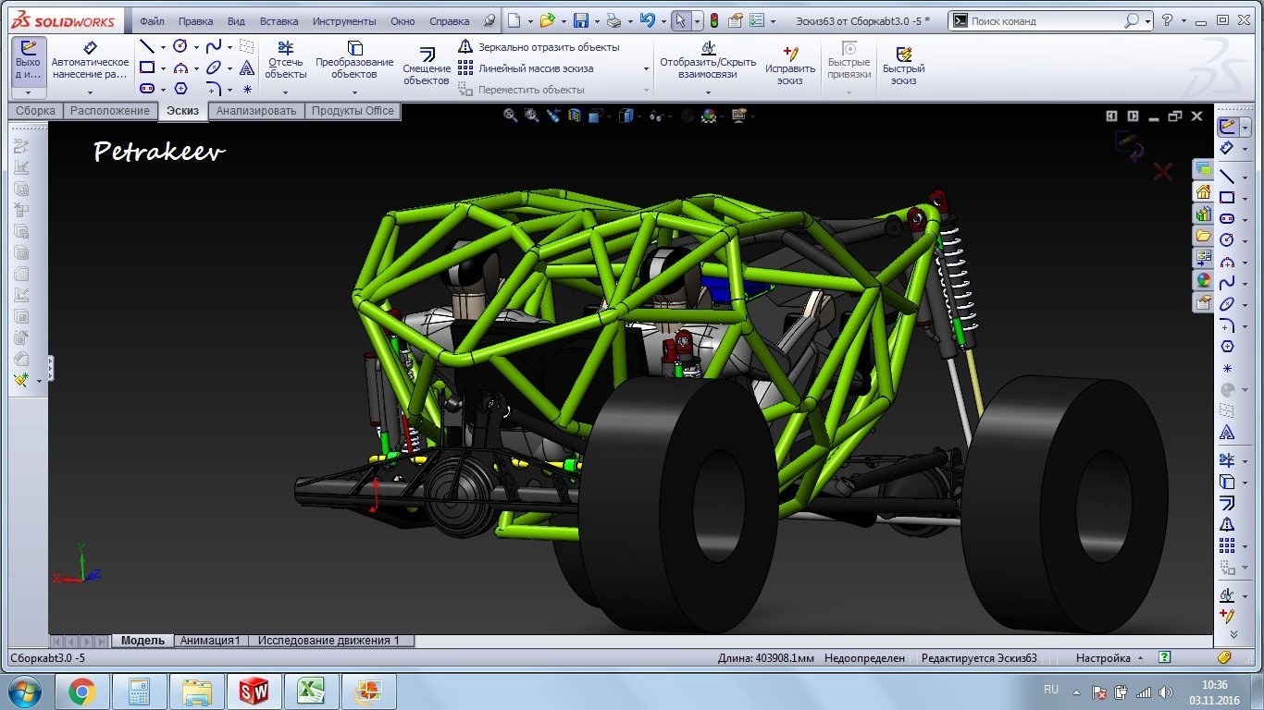The height and width of the screenshot is (710, 1264).
Task: Open the Rectangle tool dropdown arrow
Action: pos(163,68)
